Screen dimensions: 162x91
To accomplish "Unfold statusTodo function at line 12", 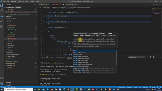I will point(44,22).
